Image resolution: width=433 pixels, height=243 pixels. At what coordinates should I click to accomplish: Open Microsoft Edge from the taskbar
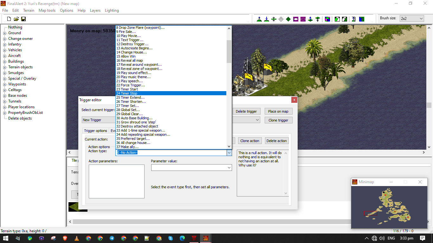tap(182, 238)
